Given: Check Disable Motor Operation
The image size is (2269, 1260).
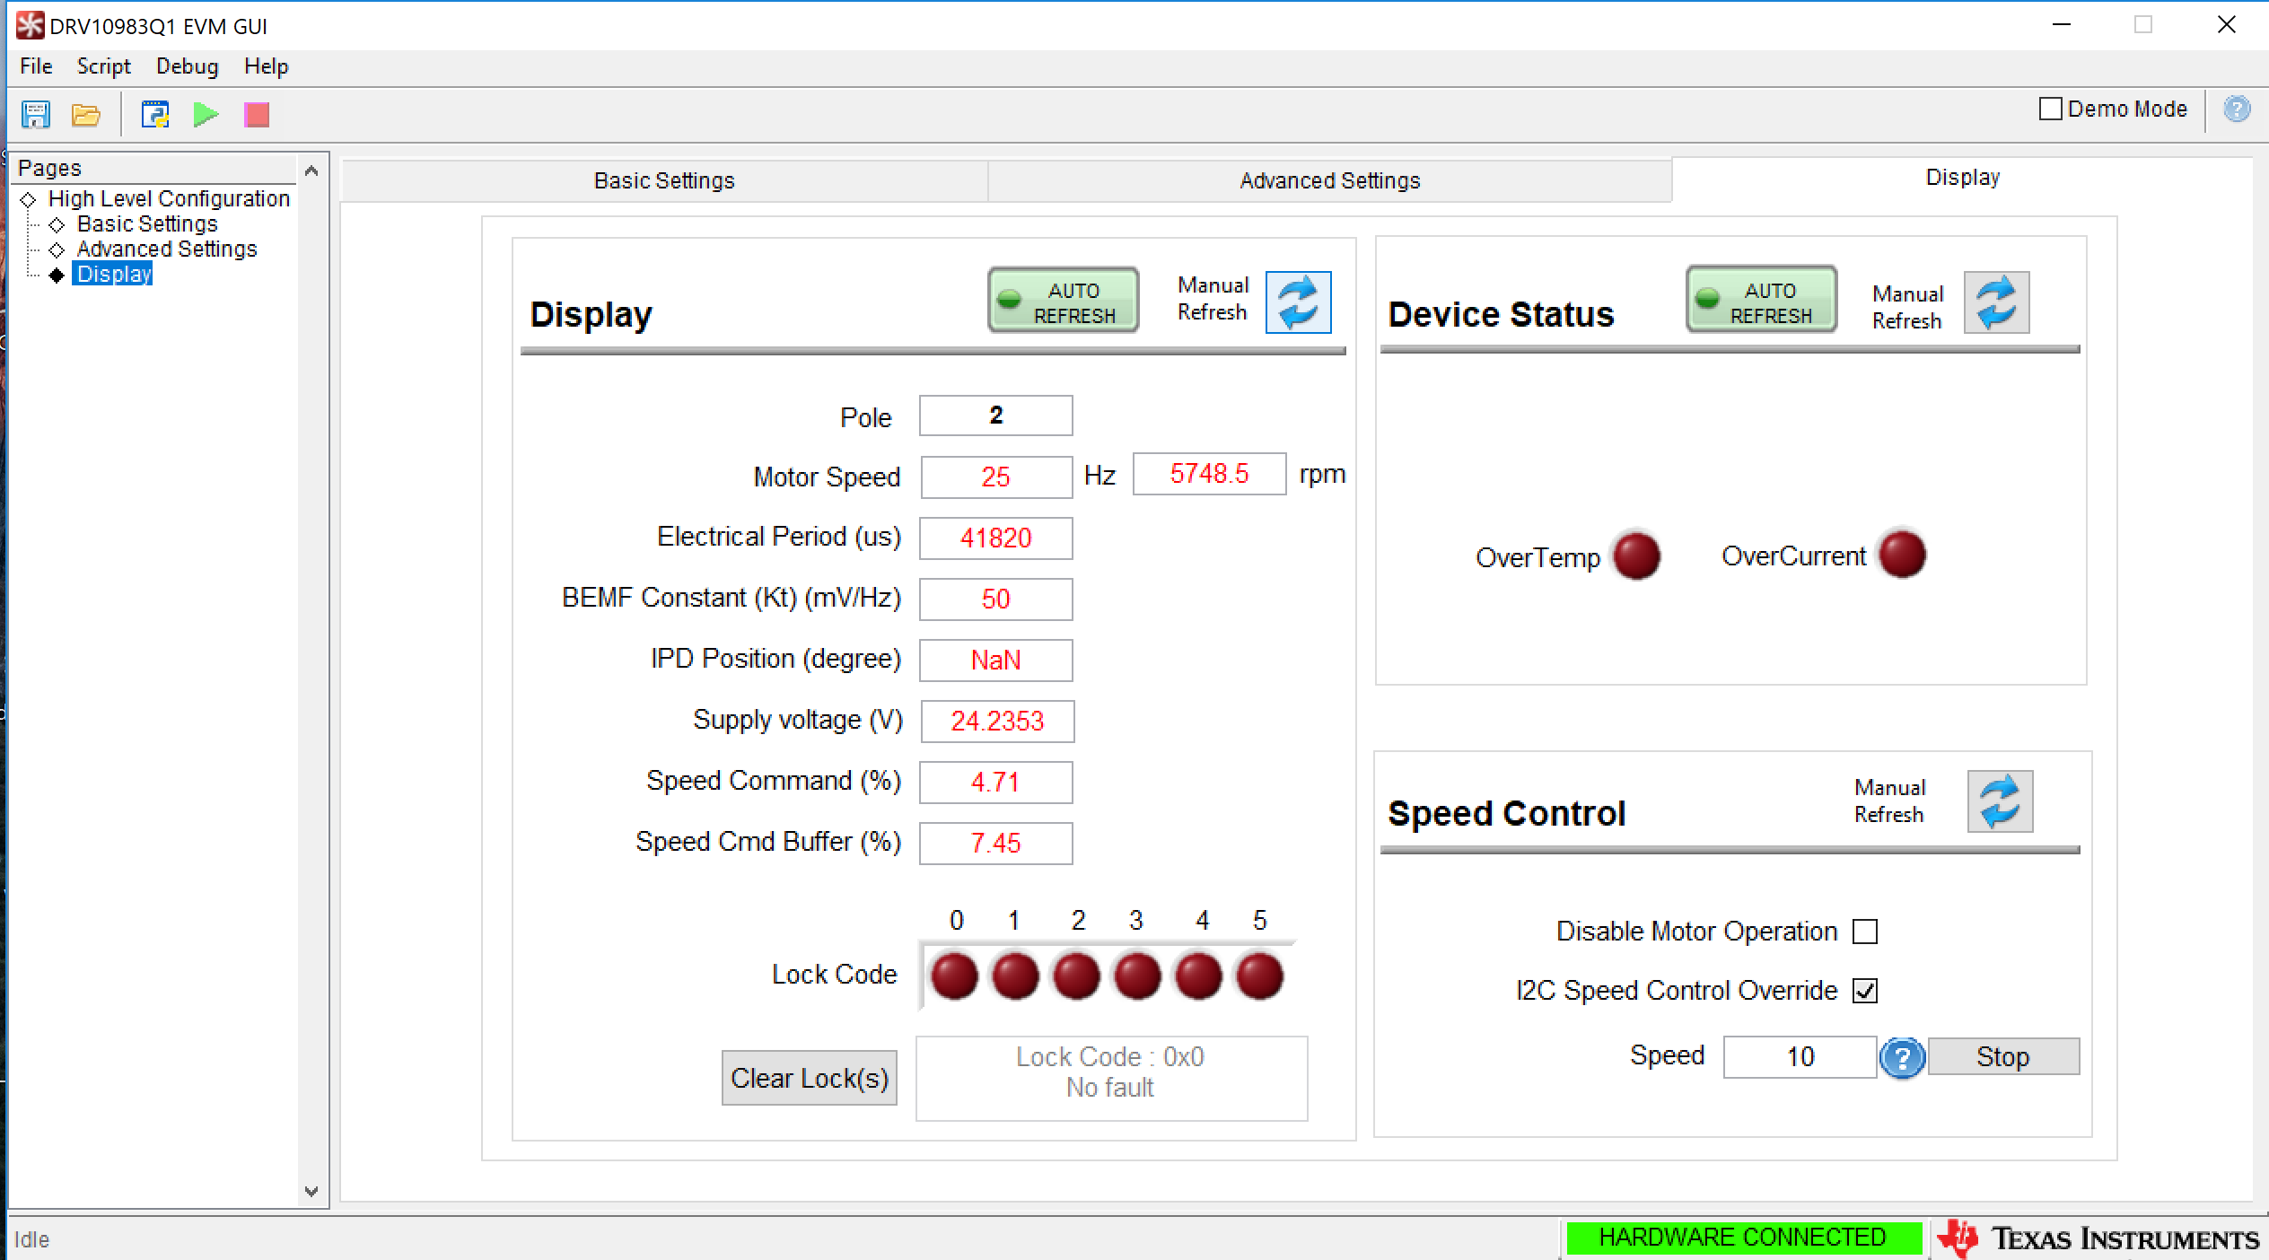Looking at the screenshot, I should pos(1865,932).
